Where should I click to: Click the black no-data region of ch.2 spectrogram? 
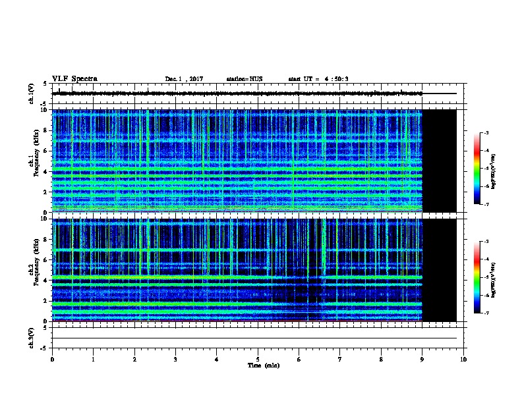coord(440,270)
